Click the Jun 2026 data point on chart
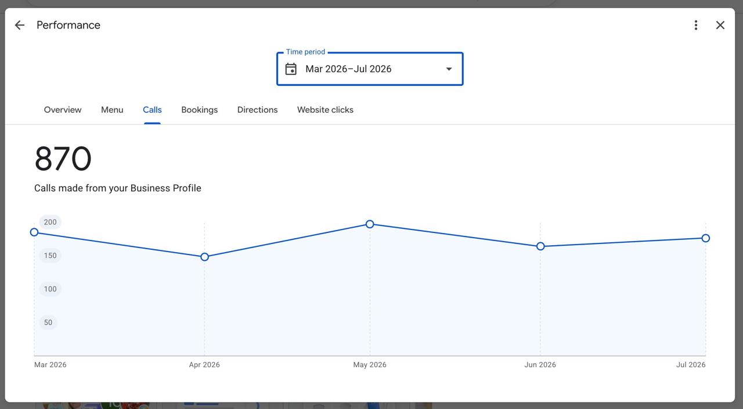Screen dimensions: 743x409 point(540,246)
